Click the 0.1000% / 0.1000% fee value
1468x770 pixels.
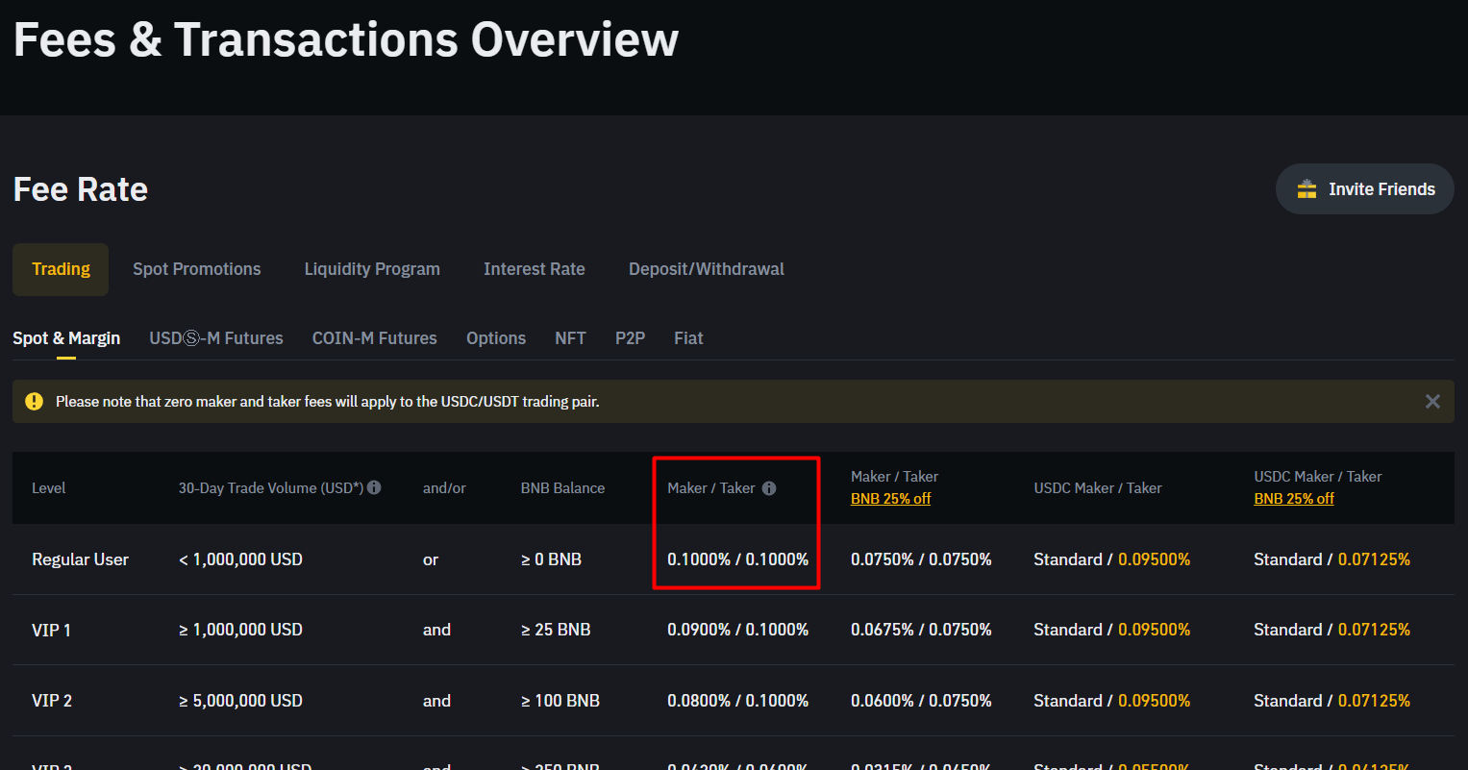click(737, 559)
